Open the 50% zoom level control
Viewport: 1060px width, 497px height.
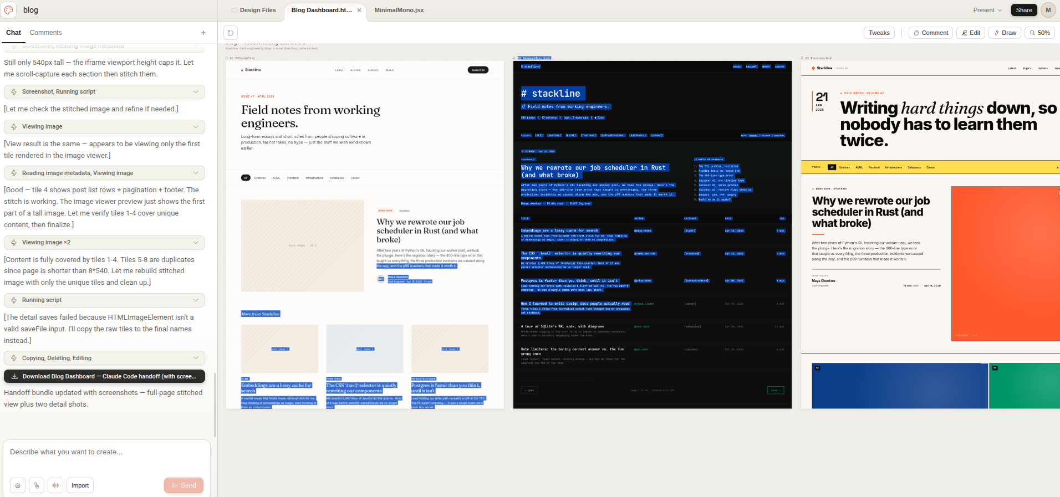[x=1039, y=33]
